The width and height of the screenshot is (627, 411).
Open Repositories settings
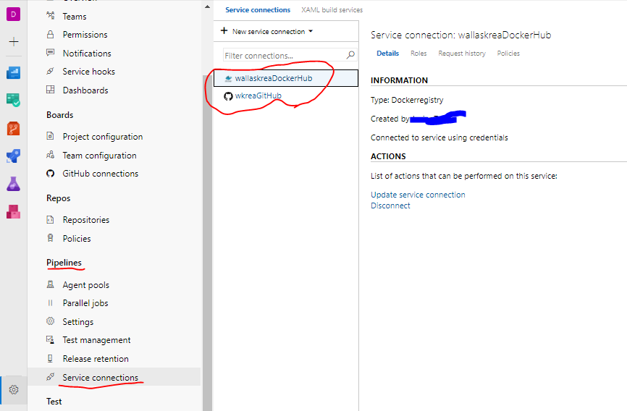[85, 220]
